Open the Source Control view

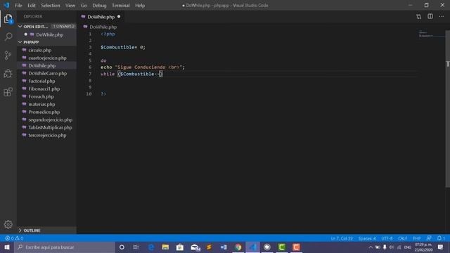pos(8,56)
